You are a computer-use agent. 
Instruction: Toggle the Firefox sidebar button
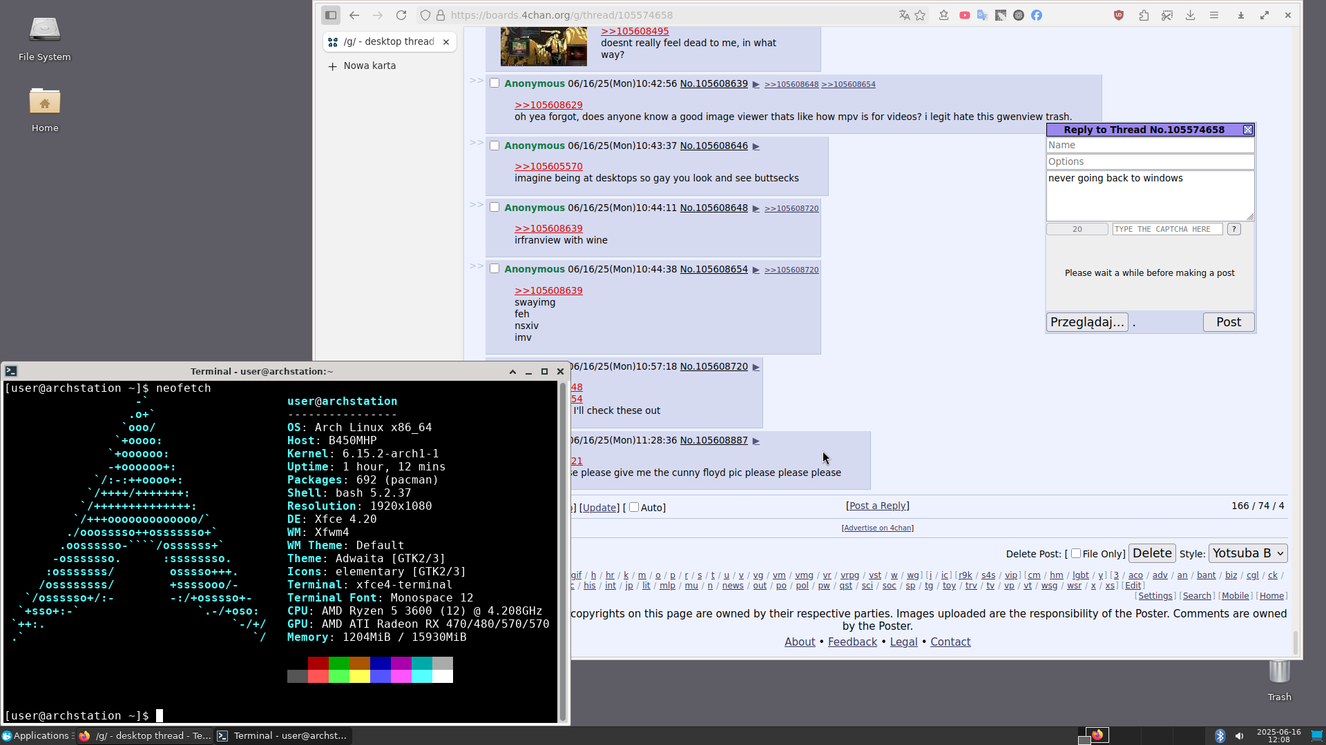click(331, 15)
